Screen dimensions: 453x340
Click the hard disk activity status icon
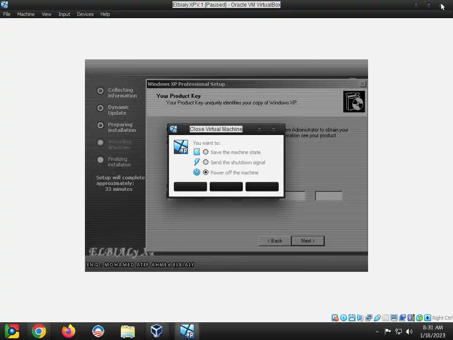point(335,318)
